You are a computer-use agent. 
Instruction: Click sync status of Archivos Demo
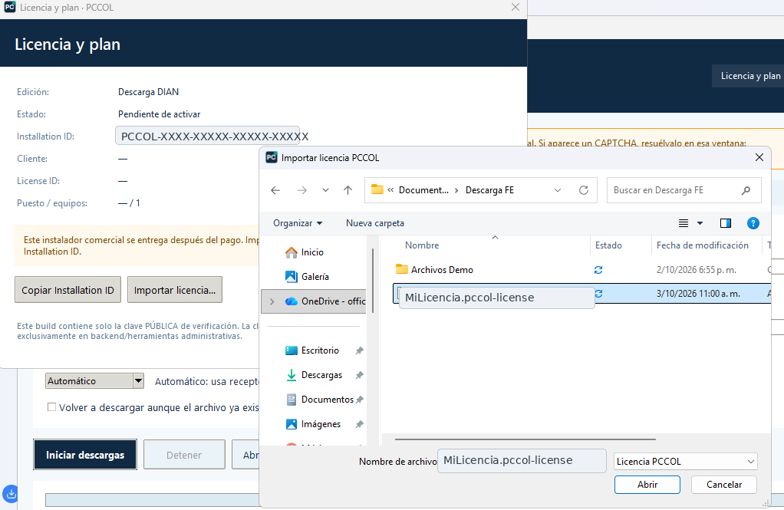(598, 270)
